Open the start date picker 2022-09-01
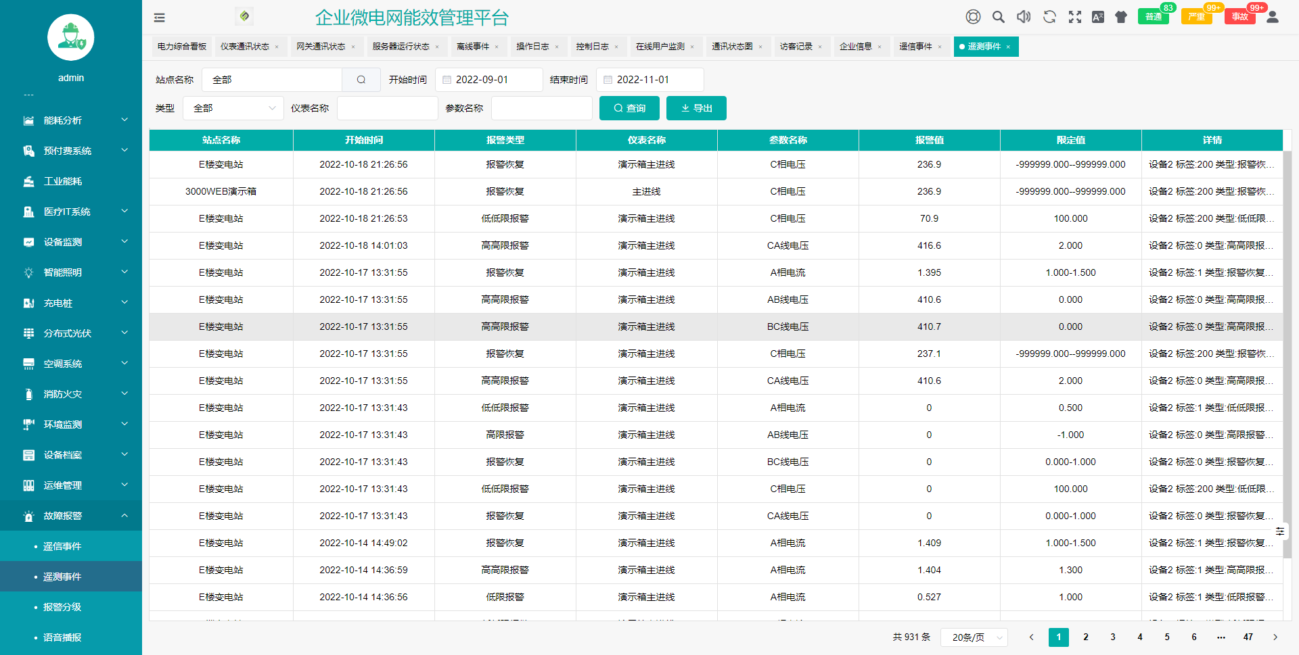Viewport: 1299px width, 655px height. 489,79
